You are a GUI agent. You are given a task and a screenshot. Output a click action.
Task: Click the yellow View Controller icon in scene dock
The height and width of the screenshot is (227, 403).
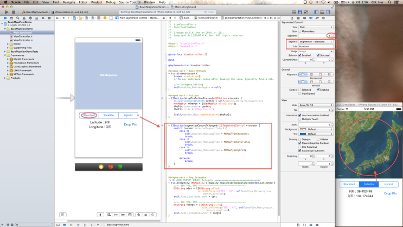[x=100, y=166]
